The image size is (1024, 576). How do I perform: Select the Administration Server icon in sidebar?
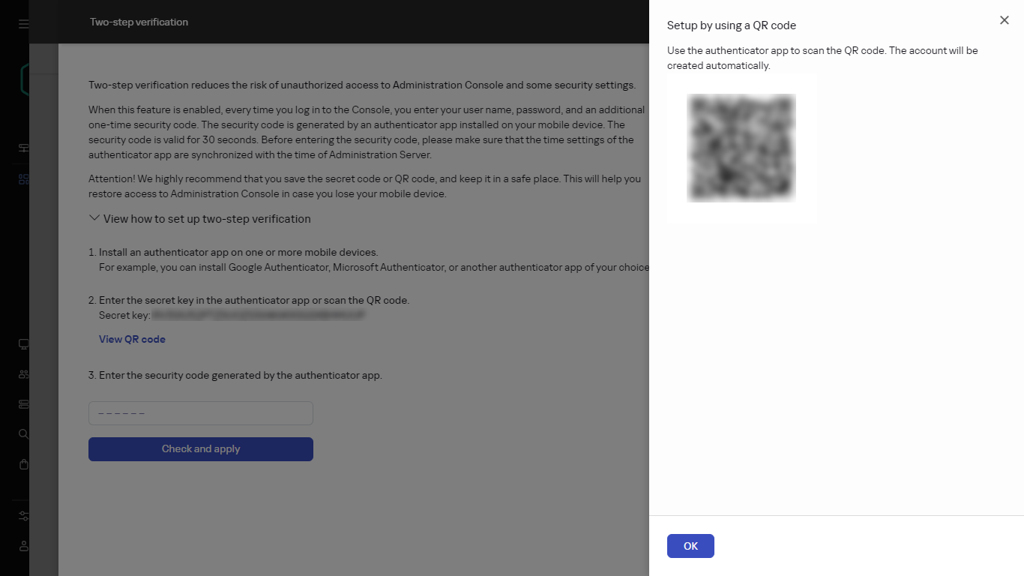tap(23, 148)
